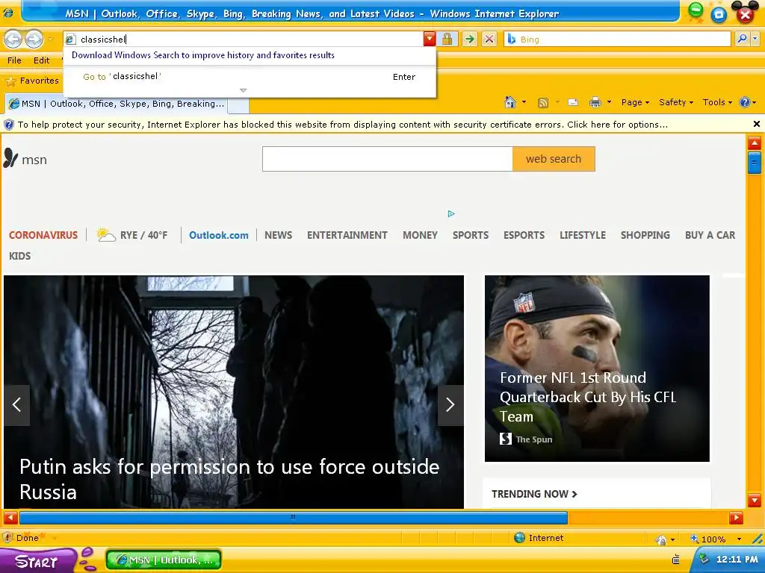Click the vertical scrollbar down arrow
The width and height of the screenshot is (765, 573).
[755, 500]
